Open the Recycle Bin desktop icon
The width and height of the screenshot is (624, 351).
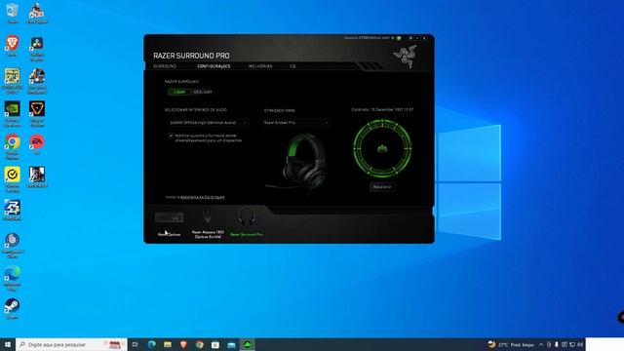coord(13,13)
